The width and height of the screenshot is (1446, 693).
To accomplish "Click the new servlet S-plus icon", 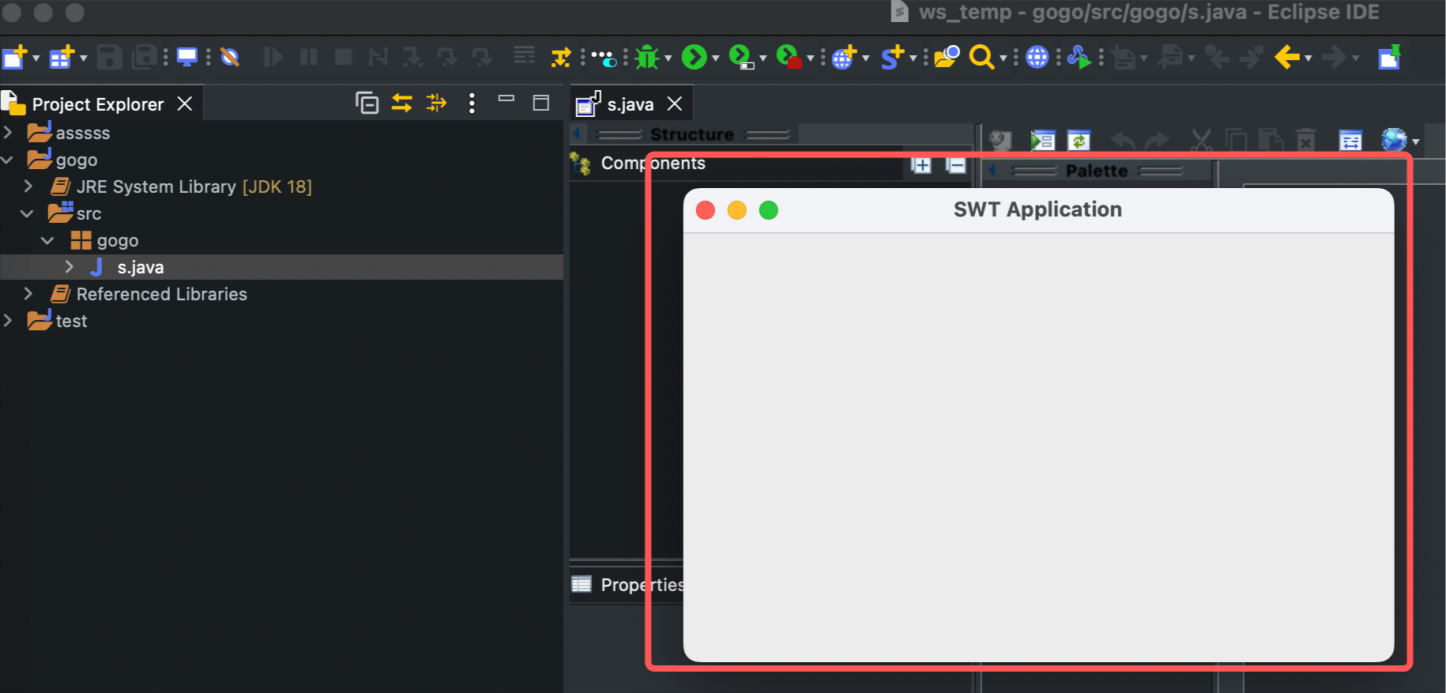I will (x=892, y=57).
